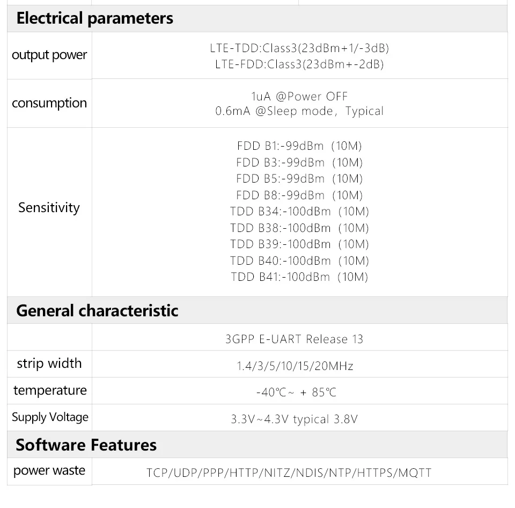Click the 0.6mA Sleep mode value
The image size is (515, 508).
pyautogui.click(x=299, y=111)
